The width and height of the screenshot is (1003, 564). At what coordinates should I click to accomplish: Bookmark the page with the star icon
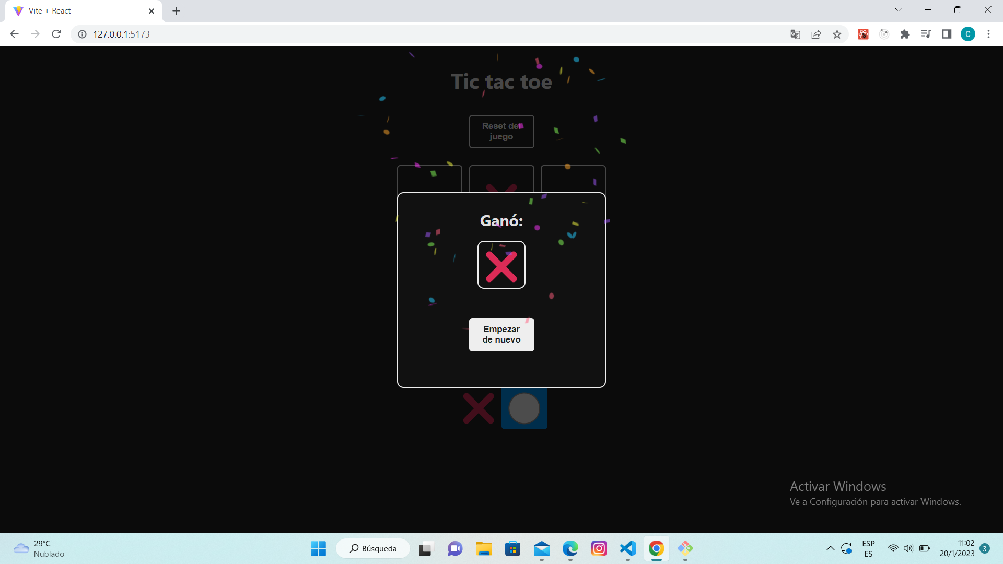pos(837,34)
